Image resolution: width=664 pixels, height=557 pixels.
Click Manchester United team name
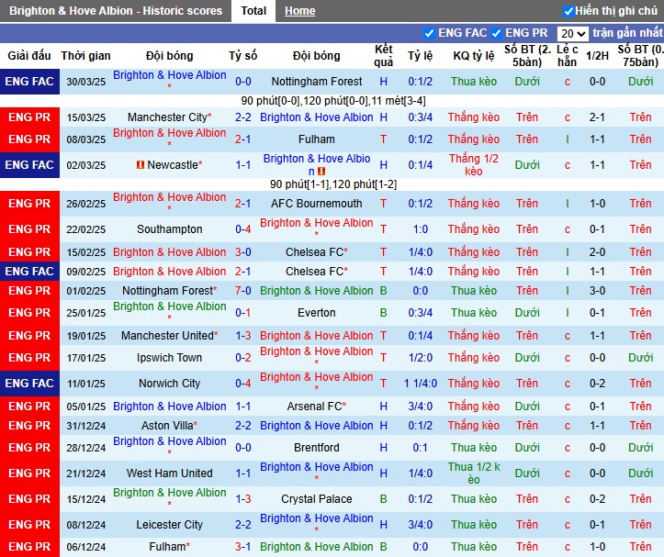pos(167,336)
